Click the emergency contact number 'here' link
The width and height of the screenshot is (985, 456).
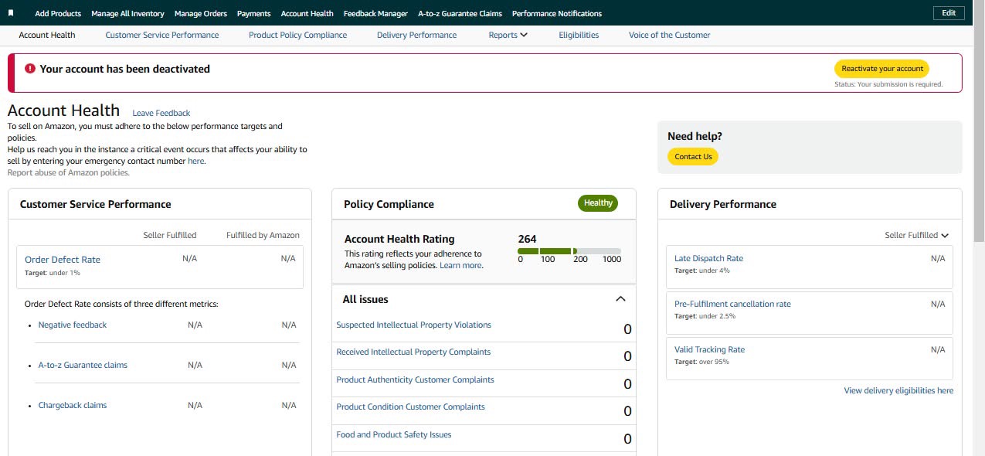tap(196, 161)
